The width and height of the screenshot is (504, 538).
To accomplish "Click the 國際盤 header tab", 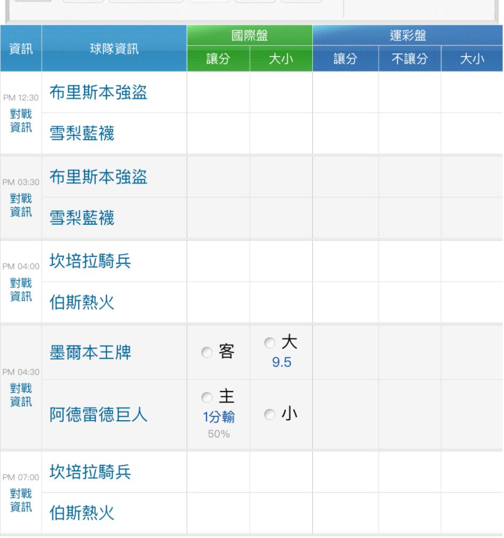I will pyautogui.click(x=249, y=36).
